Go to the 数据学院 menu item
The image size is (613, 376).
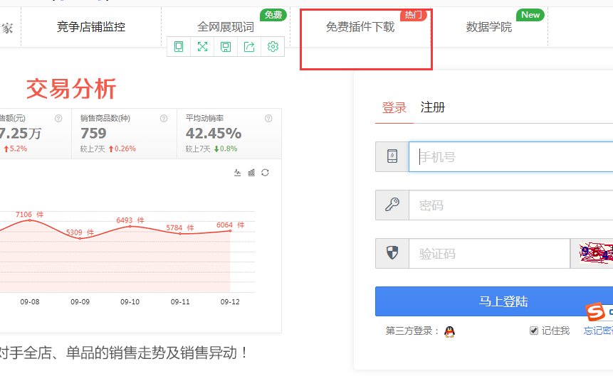[x=488, y=27]
